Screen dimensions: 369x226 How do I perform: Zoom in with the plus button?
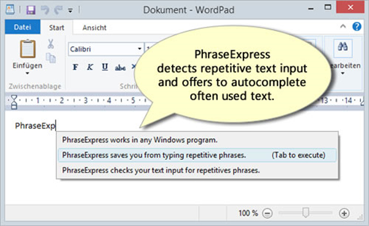344,213
